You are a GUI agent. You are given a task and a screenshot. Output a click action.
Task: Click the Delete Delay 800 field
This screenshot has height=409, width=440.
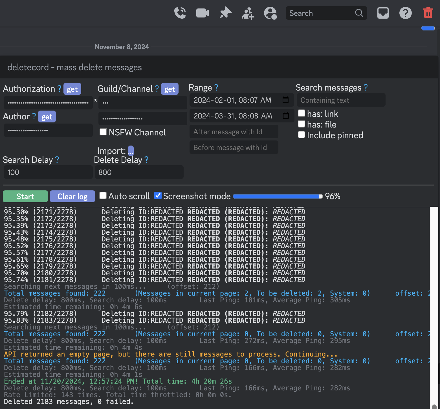point(139,172)
